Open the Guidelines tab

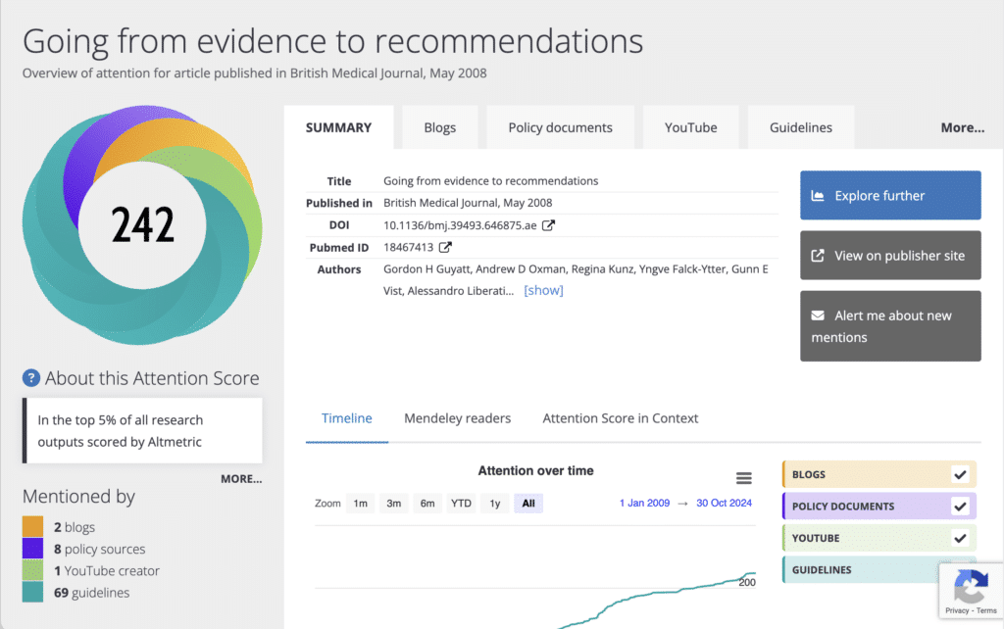point(800,127)
